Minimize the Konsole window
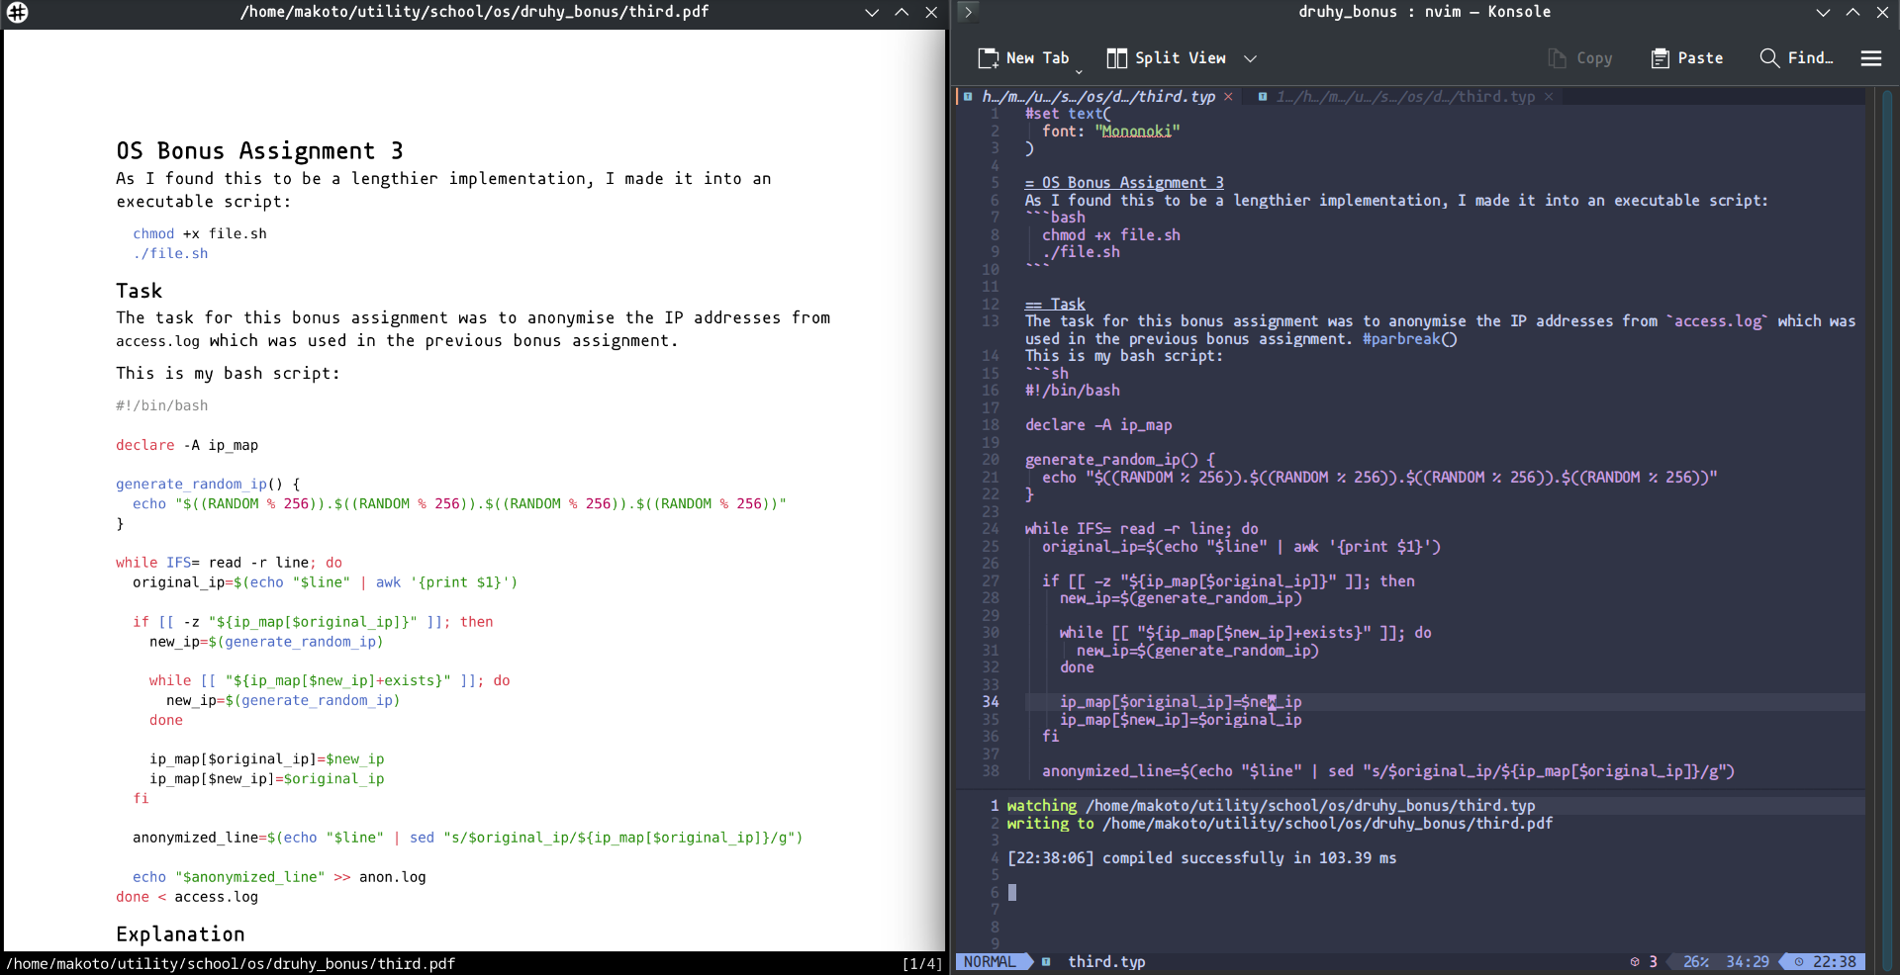 (x=1823, y=12)
